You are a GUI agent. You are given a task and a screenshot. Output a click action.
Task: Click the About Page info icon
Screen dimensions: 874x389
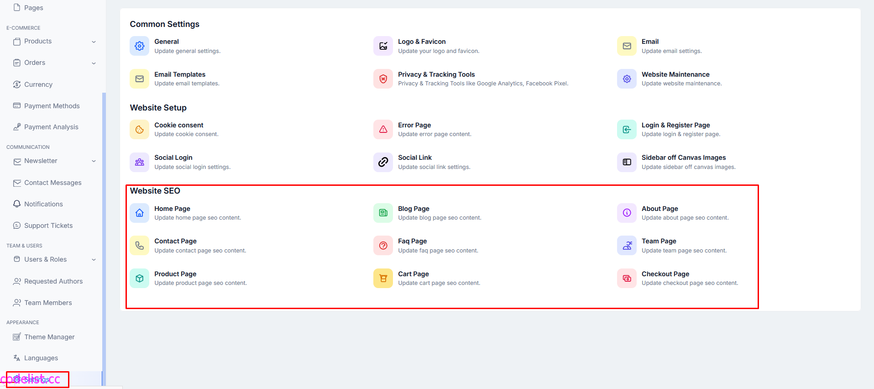coord(627,213)
